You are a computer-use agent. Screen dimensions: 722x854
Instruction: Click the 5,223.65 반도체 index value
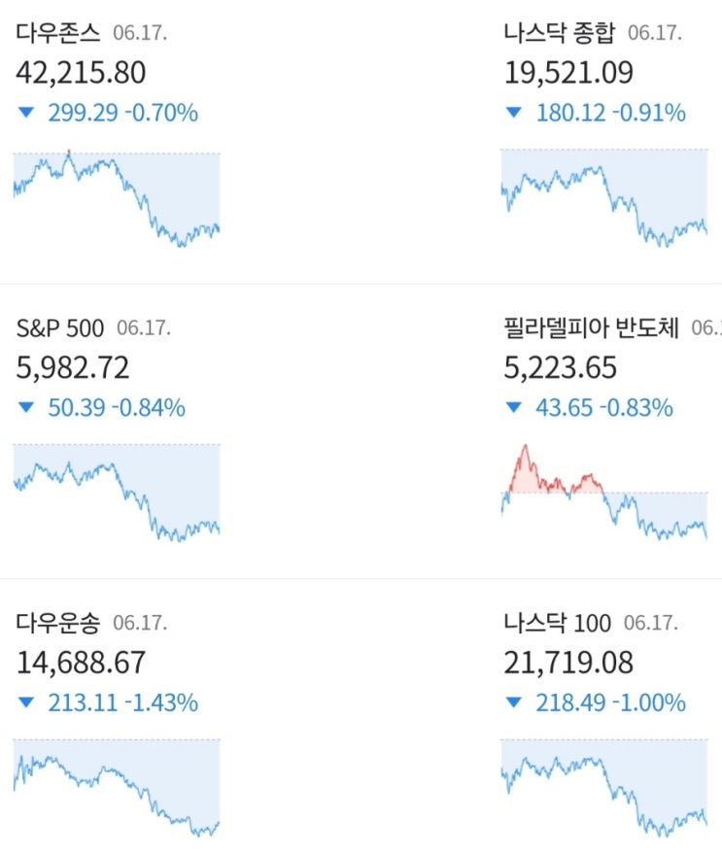pos(561,368)
